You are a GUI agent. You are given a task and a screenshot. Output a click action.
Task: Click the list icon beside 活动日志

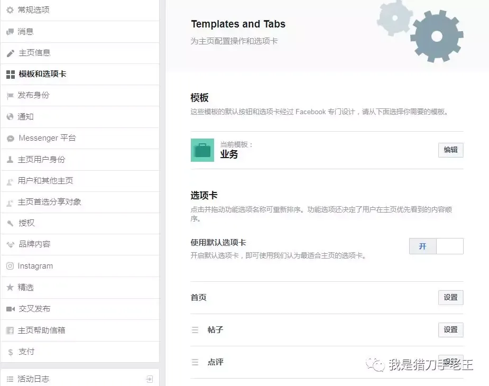[x=10, y=379]
